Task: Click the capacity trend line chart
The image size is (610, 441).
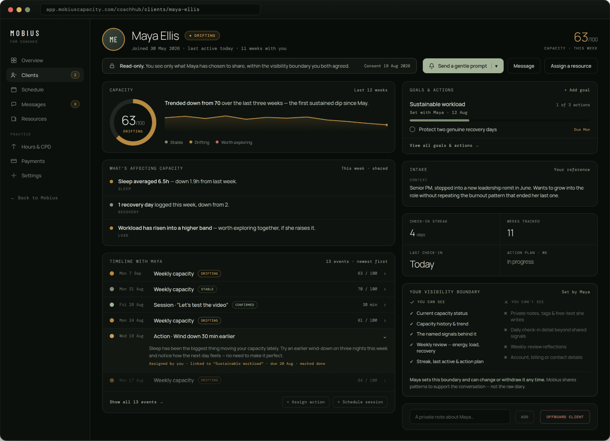Action: (x=276, y=123)
